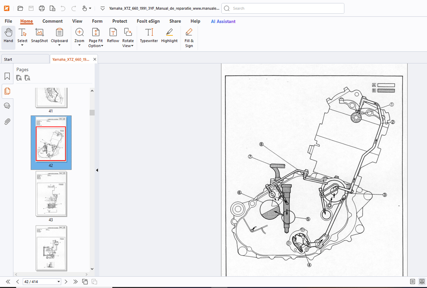Click the Print icon in title bar

(x=42, y=8)
